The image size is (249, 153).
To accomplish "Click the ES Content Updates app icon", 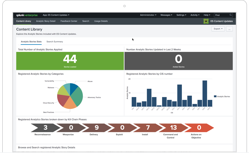I will [x=206, y=21].
